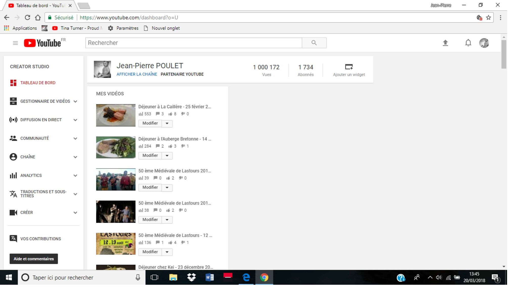This screenshot has height=289, width=518.
Task: Open Microsoft Edge from taskbar
Action: pyautogui.click(x=246, y=277)
